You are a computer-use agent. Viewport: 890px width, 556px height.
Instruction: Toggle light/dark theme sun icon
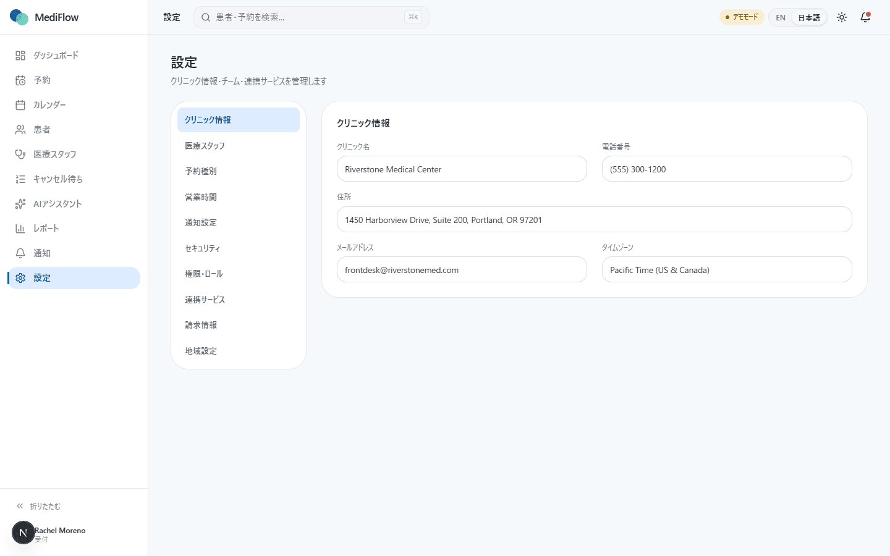[842, 17]
